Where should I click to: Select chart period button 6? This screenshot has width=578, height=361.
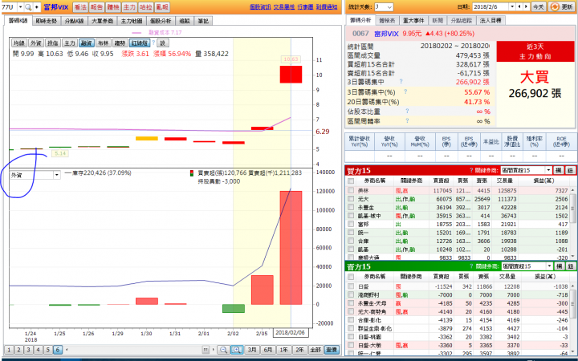pos(58,350)
